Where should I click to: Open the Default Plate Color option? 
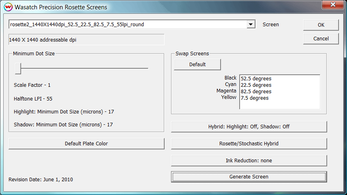click(x=86, y=144)
